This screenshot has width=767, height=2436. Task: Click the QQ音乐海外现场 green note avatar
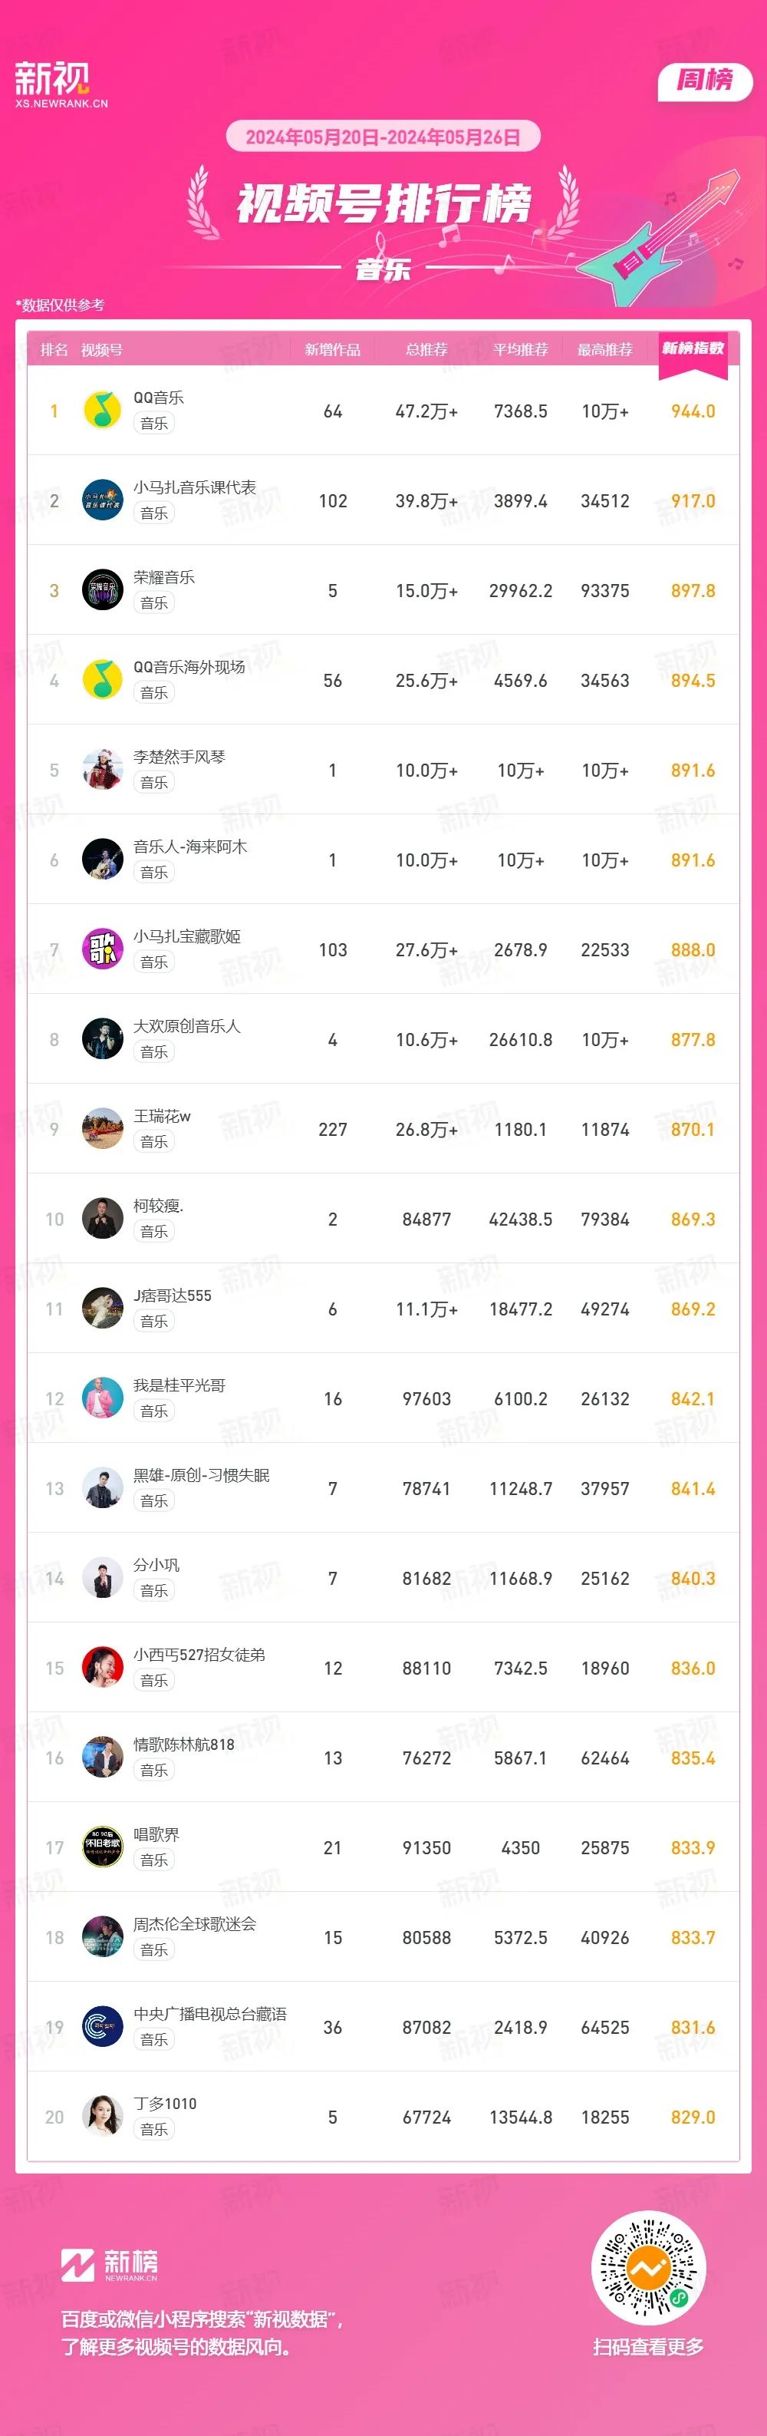pos(102,680)
